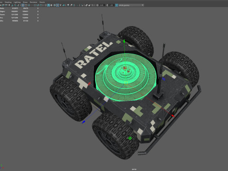Click the blue Z-axis move arrow
Image resolution: width=228 pixels, height=171 pixels.
[84, 122]
